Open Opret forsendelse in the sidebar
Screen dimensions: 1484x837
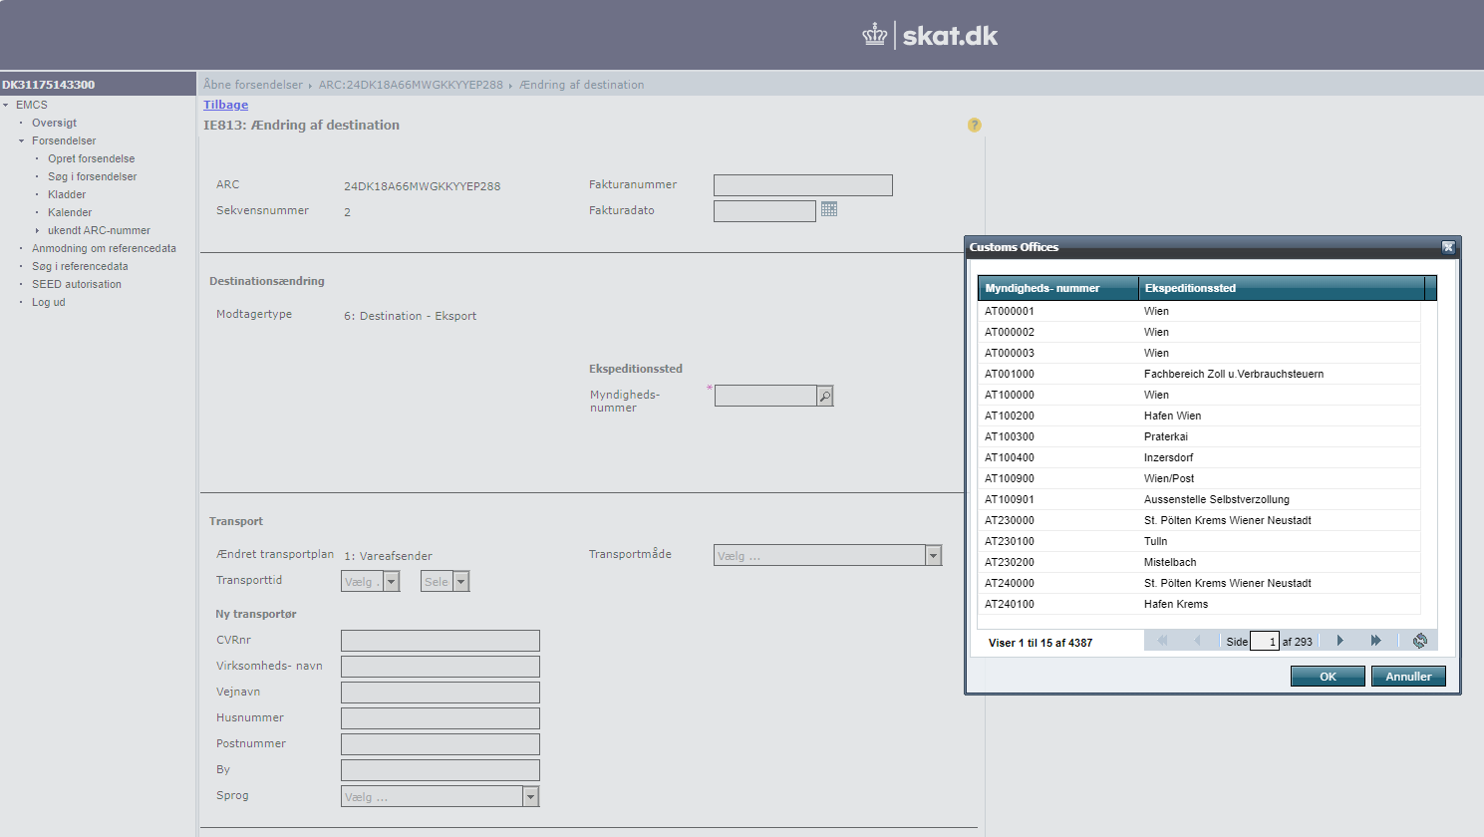click(91, 158)
